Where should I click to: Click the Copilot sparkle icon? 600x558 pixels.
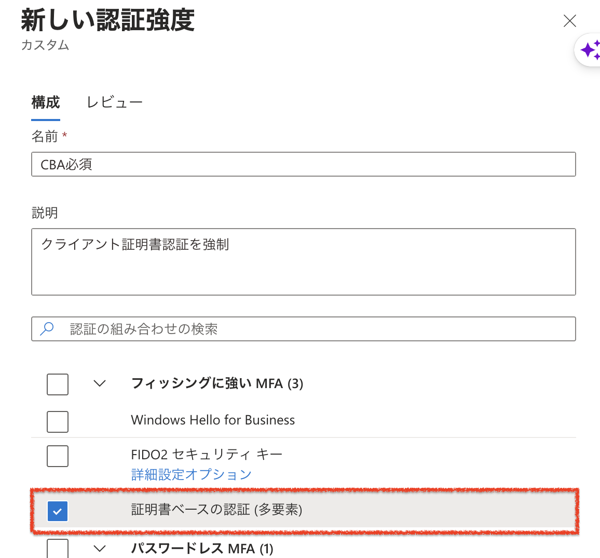point(590,50)
